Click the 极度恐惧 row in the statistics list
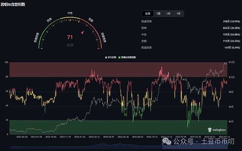Viewport: 242px width, 151px height. tap(191, 21)
